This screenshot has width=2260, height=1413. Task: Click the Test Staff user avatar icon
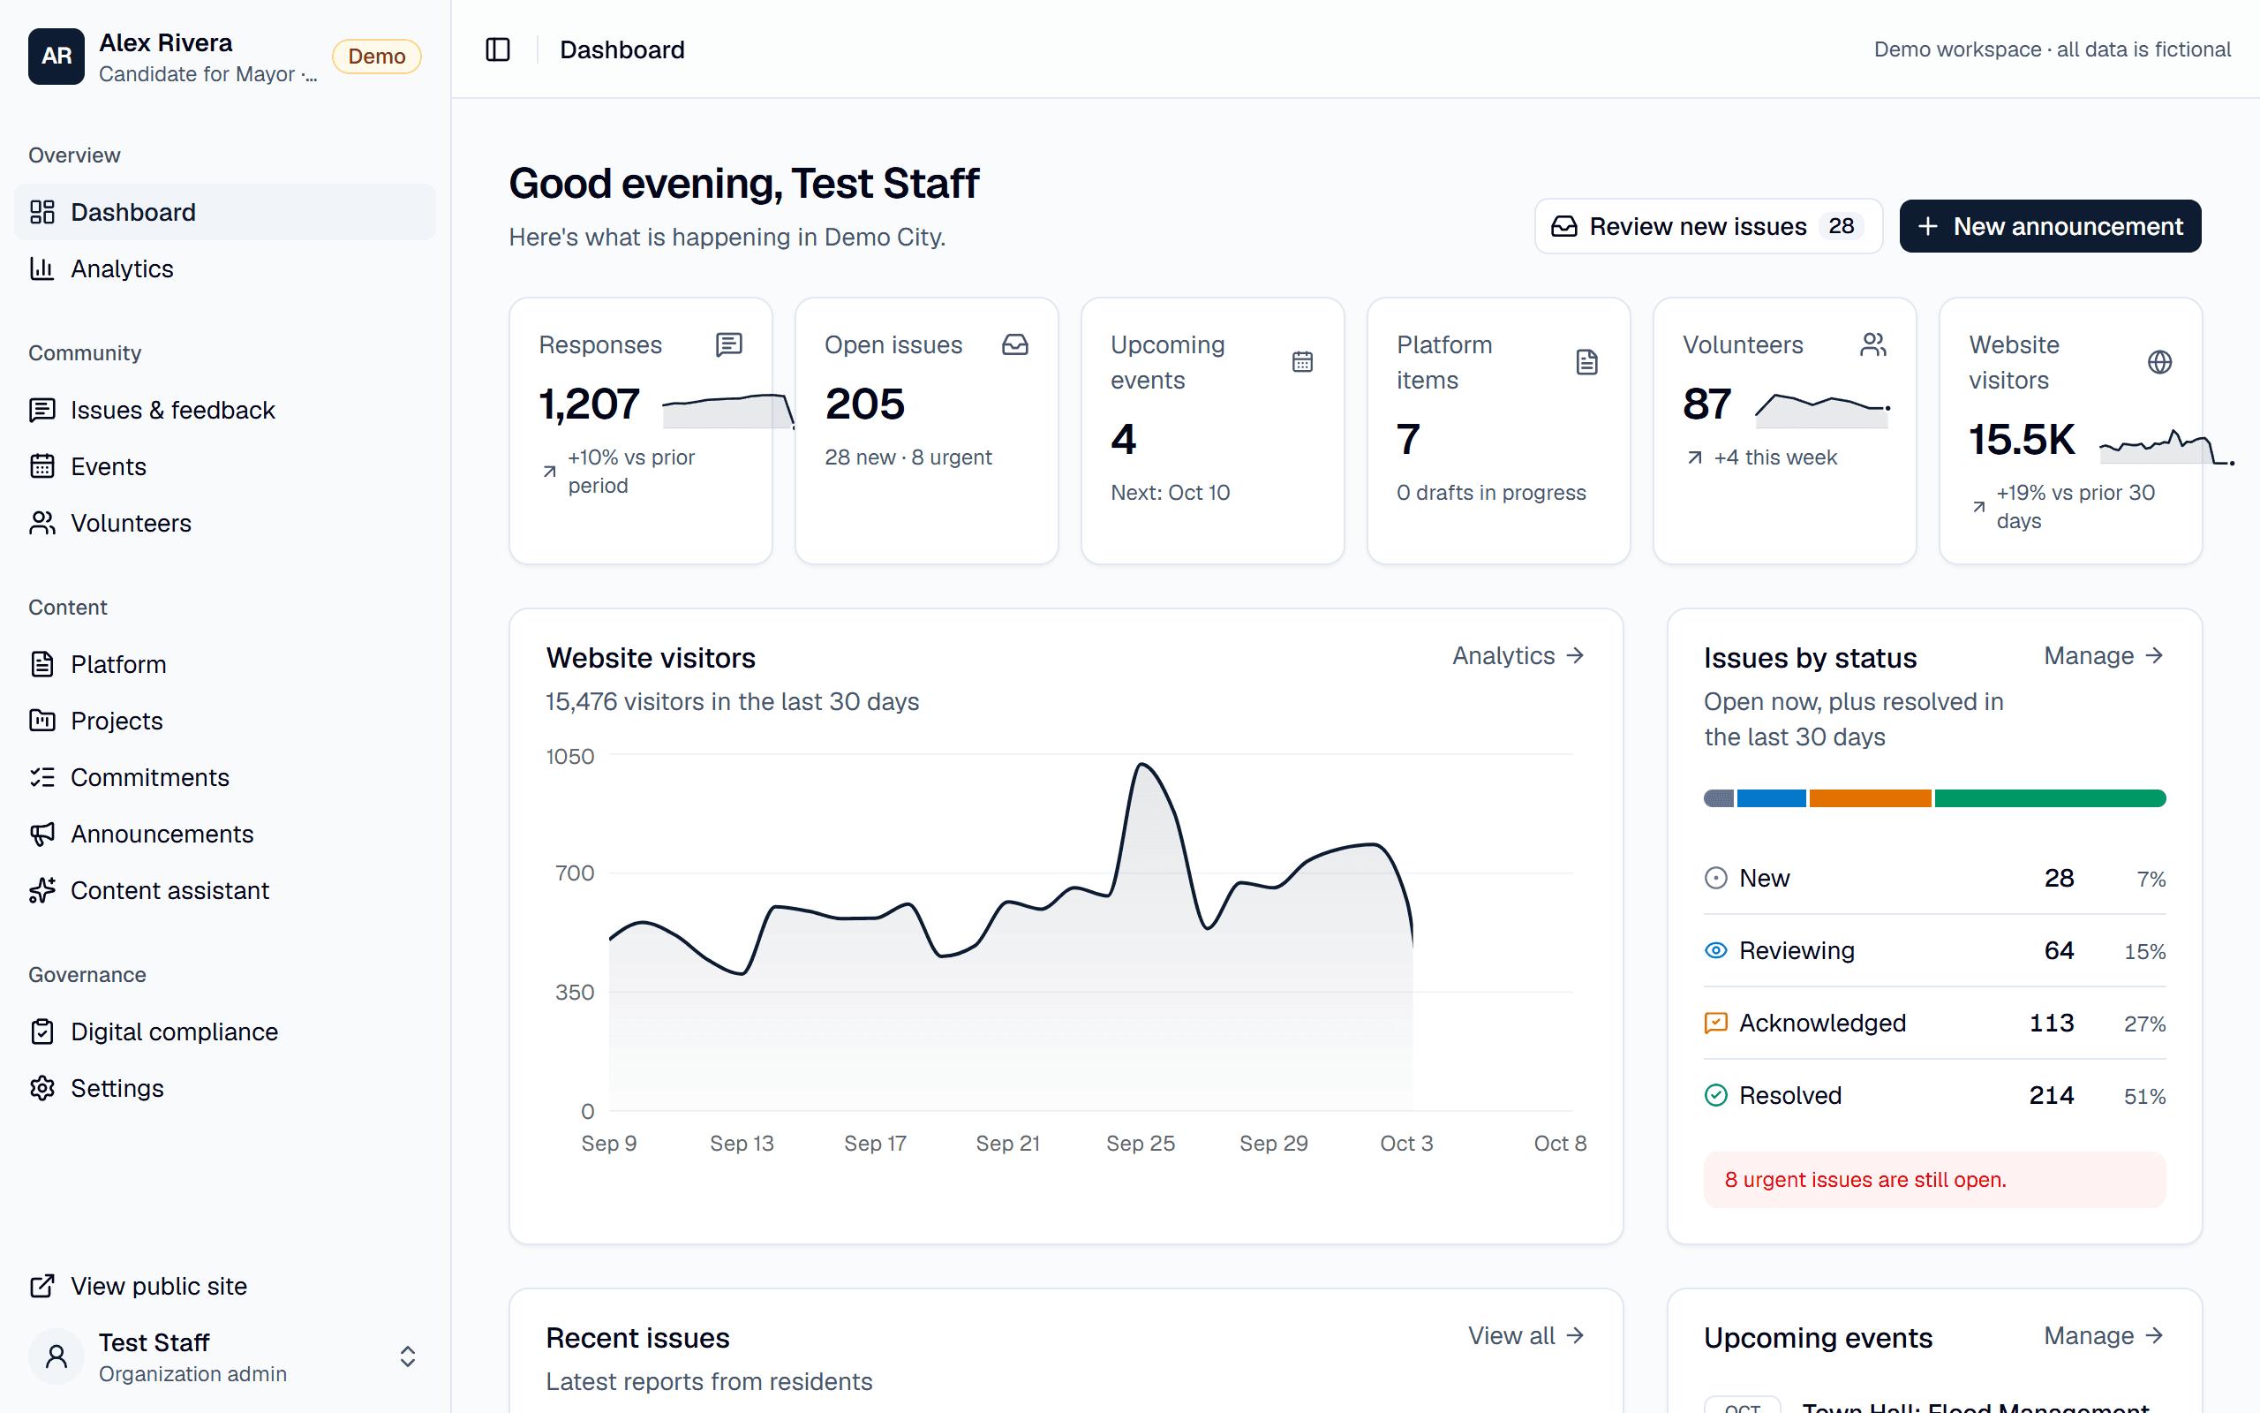pos(56,1356)
